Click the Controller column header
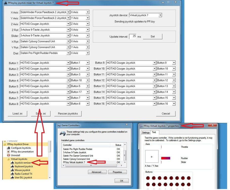This screenshot has width=230, height=190. click(86, 145)
